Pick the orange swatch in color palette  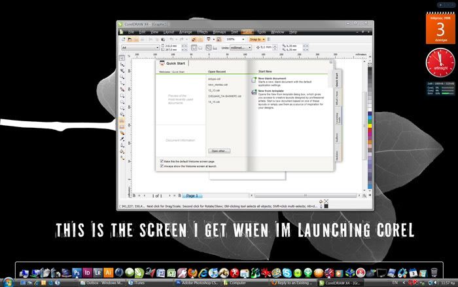pyautogui.click(x=370, y=142)
